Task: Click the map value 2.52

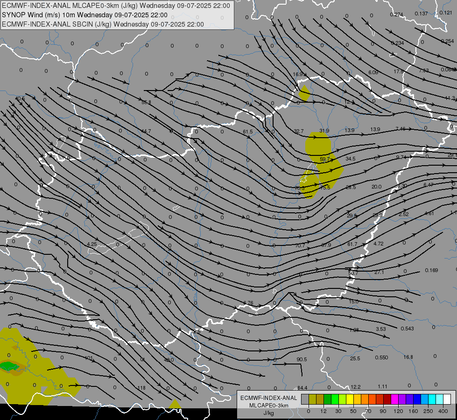Action: coord(404,214)
